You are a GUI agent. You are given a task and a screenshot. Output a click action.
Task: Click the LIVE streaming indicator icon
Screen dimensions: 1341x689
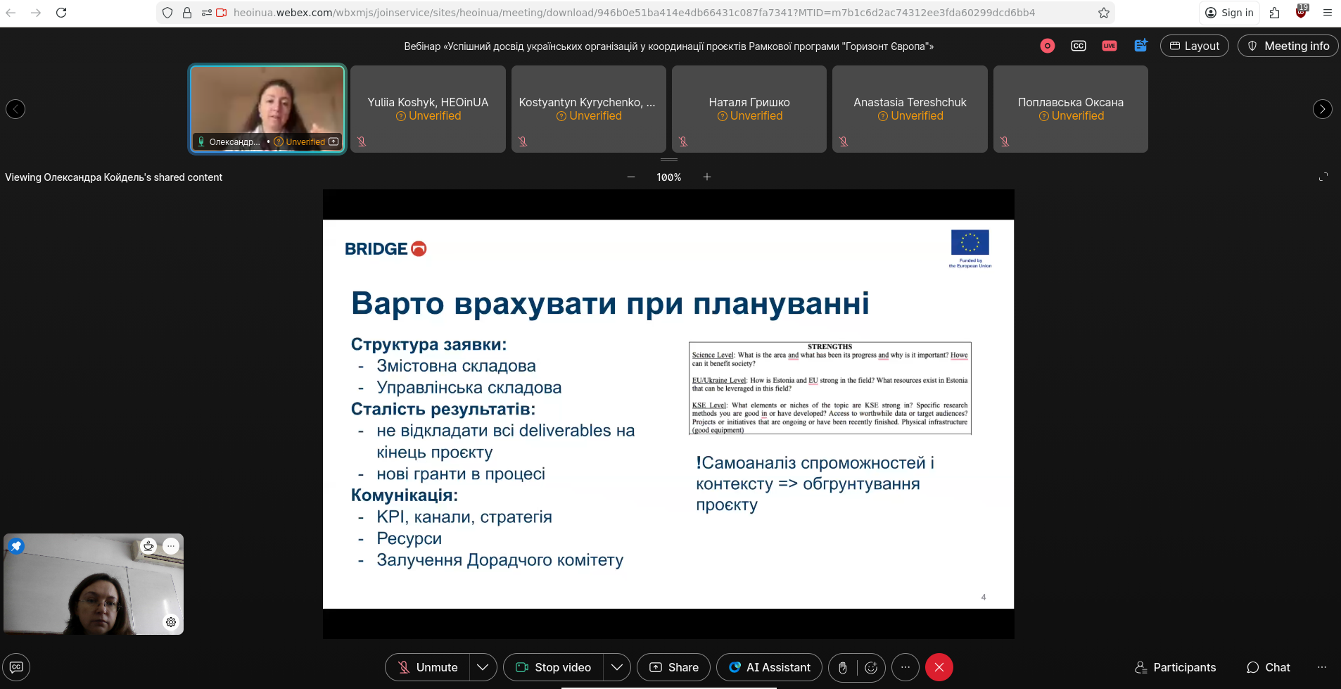pos(1109,46)
